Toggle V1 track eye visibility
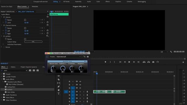 tap(80, 88)
